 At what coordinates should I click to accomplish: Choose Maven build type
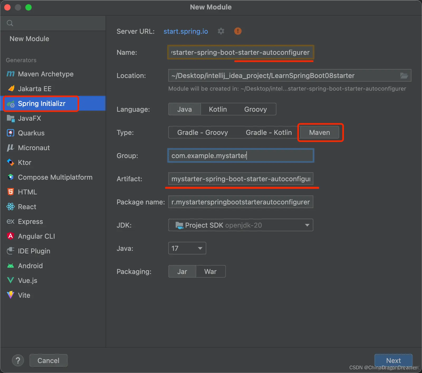320,132
